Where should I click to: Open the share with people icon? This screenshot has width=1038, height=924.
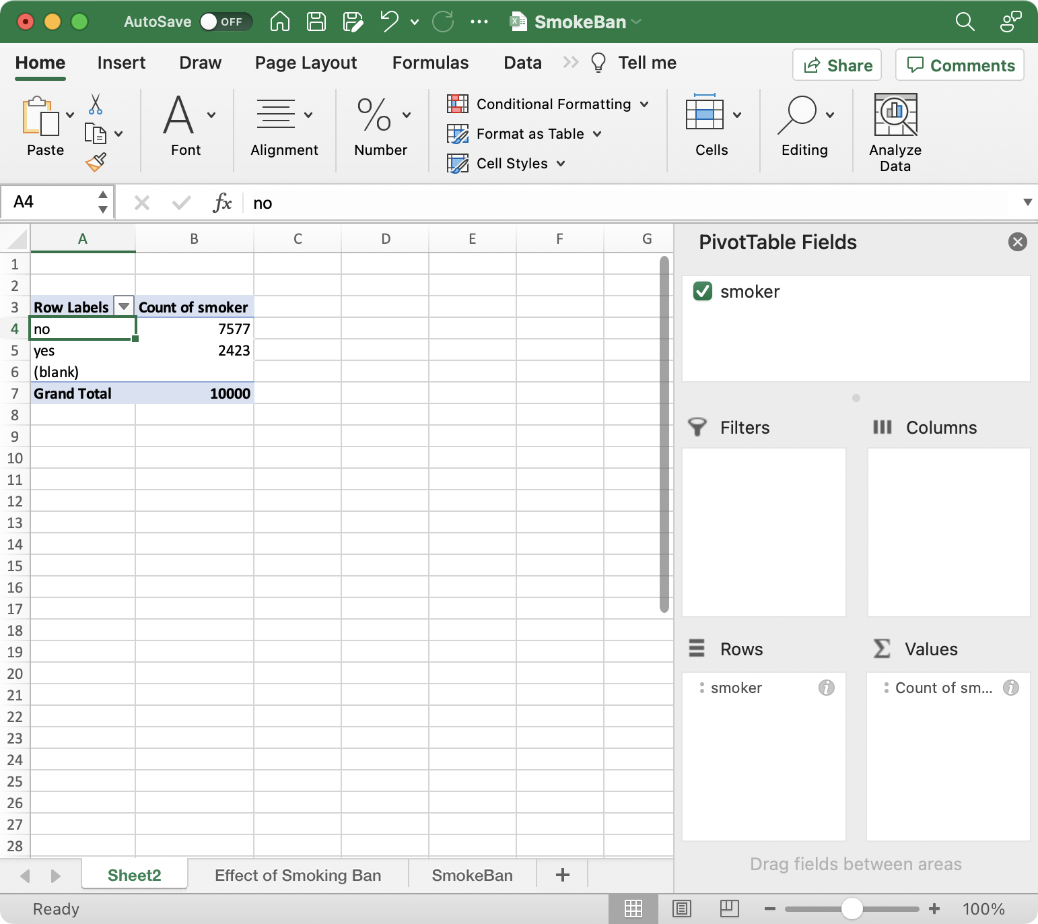tap(1010, 22)
